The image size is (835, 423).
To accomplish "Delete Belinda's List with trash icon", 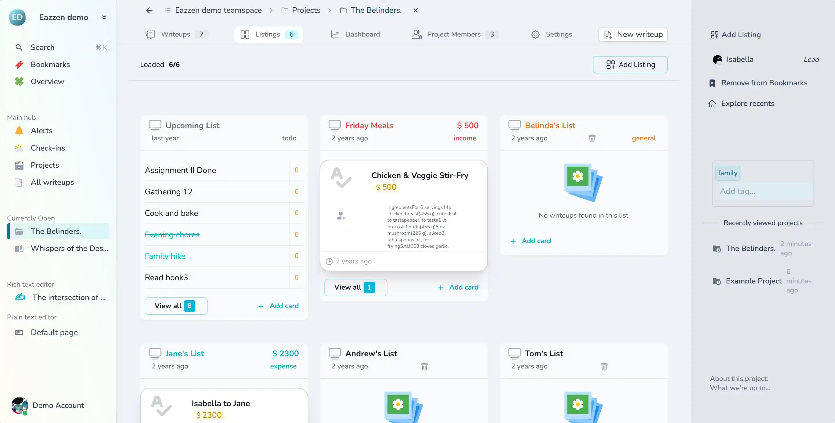I will (592, 138).
